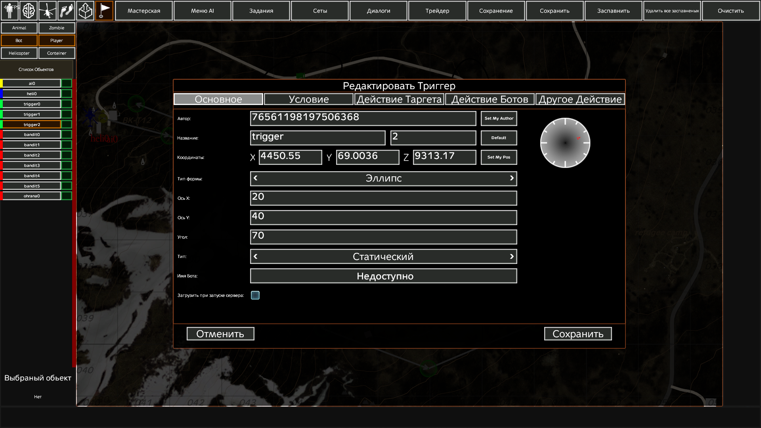
Task: Open the Действие Ботов tab
Action: pyautogui.click(x=489, y=99)
